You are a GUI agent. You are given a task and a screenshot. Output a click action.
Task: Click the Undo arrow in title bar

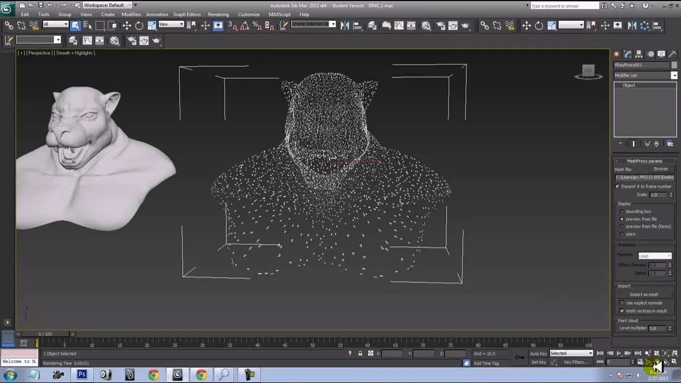coord(50,5)
